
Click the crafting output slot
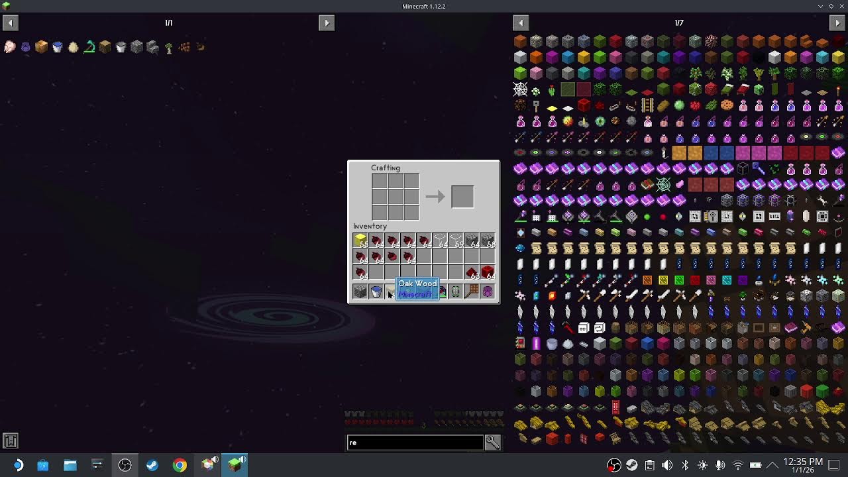coord(462,197)
